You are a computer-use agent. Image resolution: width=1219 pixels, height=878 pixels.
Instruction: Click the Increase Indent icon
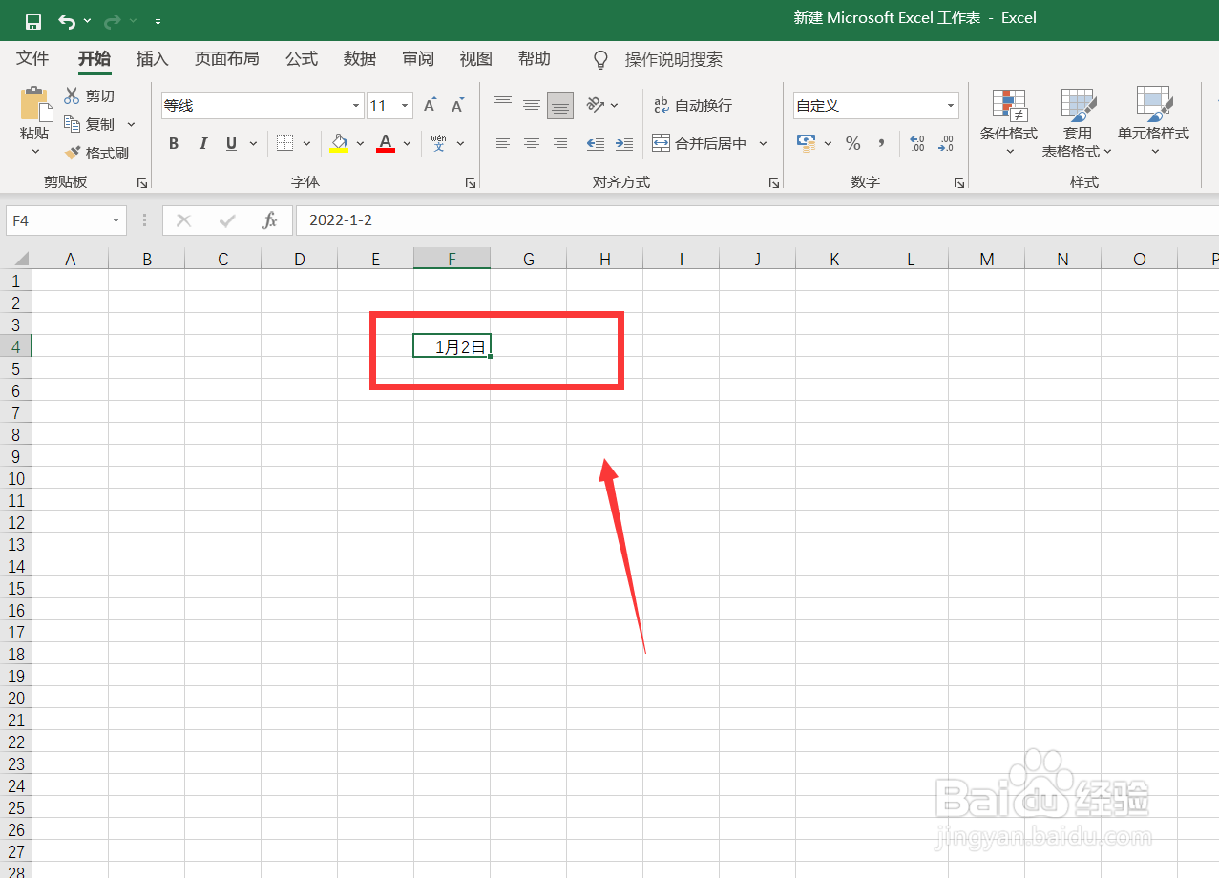[624, 143]
